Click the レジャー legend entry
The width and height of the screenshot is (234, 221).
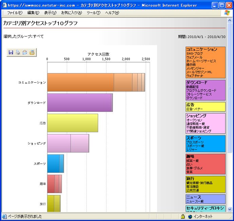coord(192,150)
